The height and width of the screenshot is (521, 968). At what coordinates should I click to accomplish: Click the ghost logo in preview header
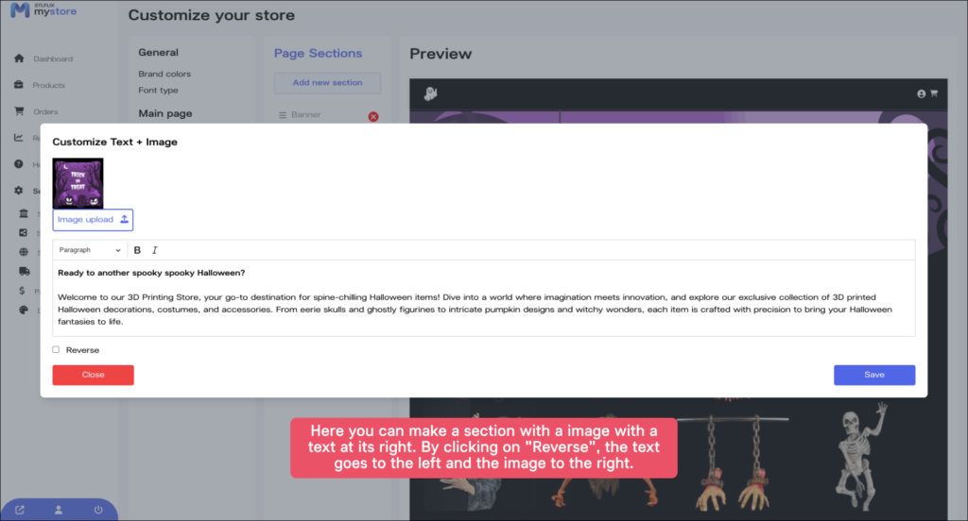430,93
